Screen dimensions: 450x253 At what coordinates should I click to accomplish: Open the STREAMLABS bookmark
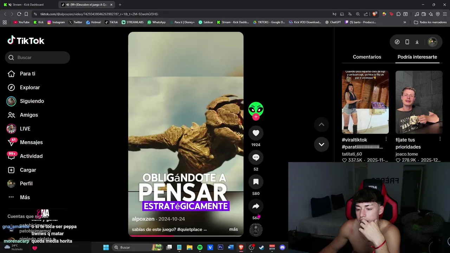pos(132,22)
